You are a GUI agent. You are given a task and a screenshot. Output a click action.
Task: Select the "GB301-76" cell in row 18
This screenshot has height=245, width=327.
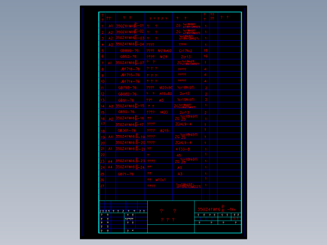point(127,131)
